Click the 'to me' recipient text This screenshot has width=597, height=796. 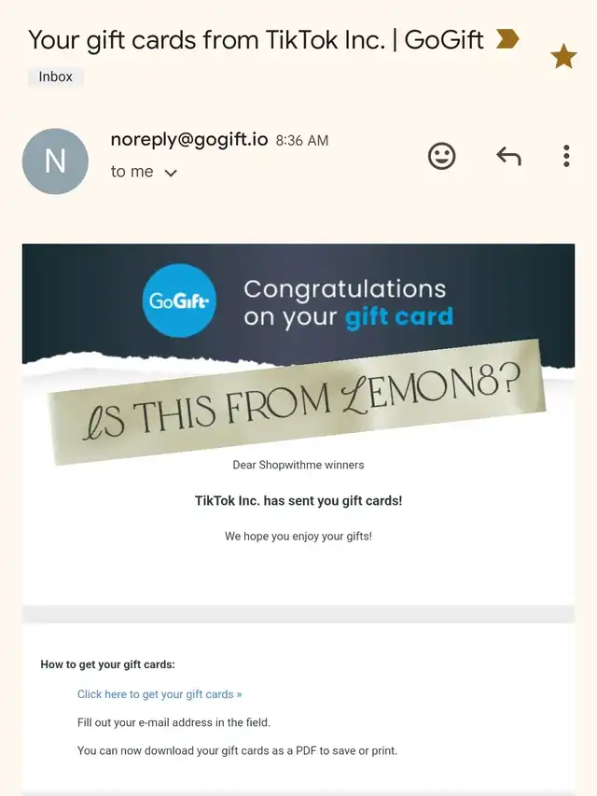tap(132, 172)
